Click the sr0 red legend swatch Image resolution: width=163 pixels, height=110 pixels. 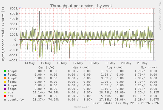click(5, 96)
